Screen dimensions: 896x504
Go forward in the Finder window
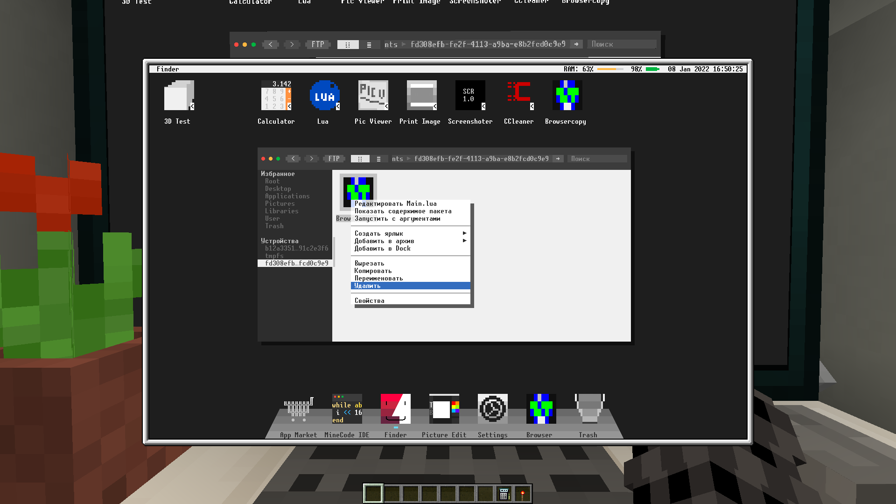[x=312, y=159]
